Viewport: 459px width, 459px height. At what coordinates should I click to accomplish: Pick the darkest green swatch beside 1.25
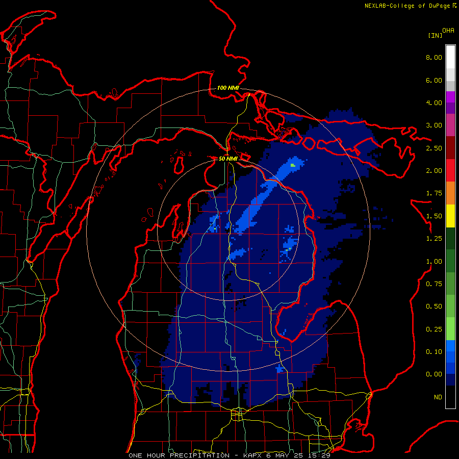450,238
